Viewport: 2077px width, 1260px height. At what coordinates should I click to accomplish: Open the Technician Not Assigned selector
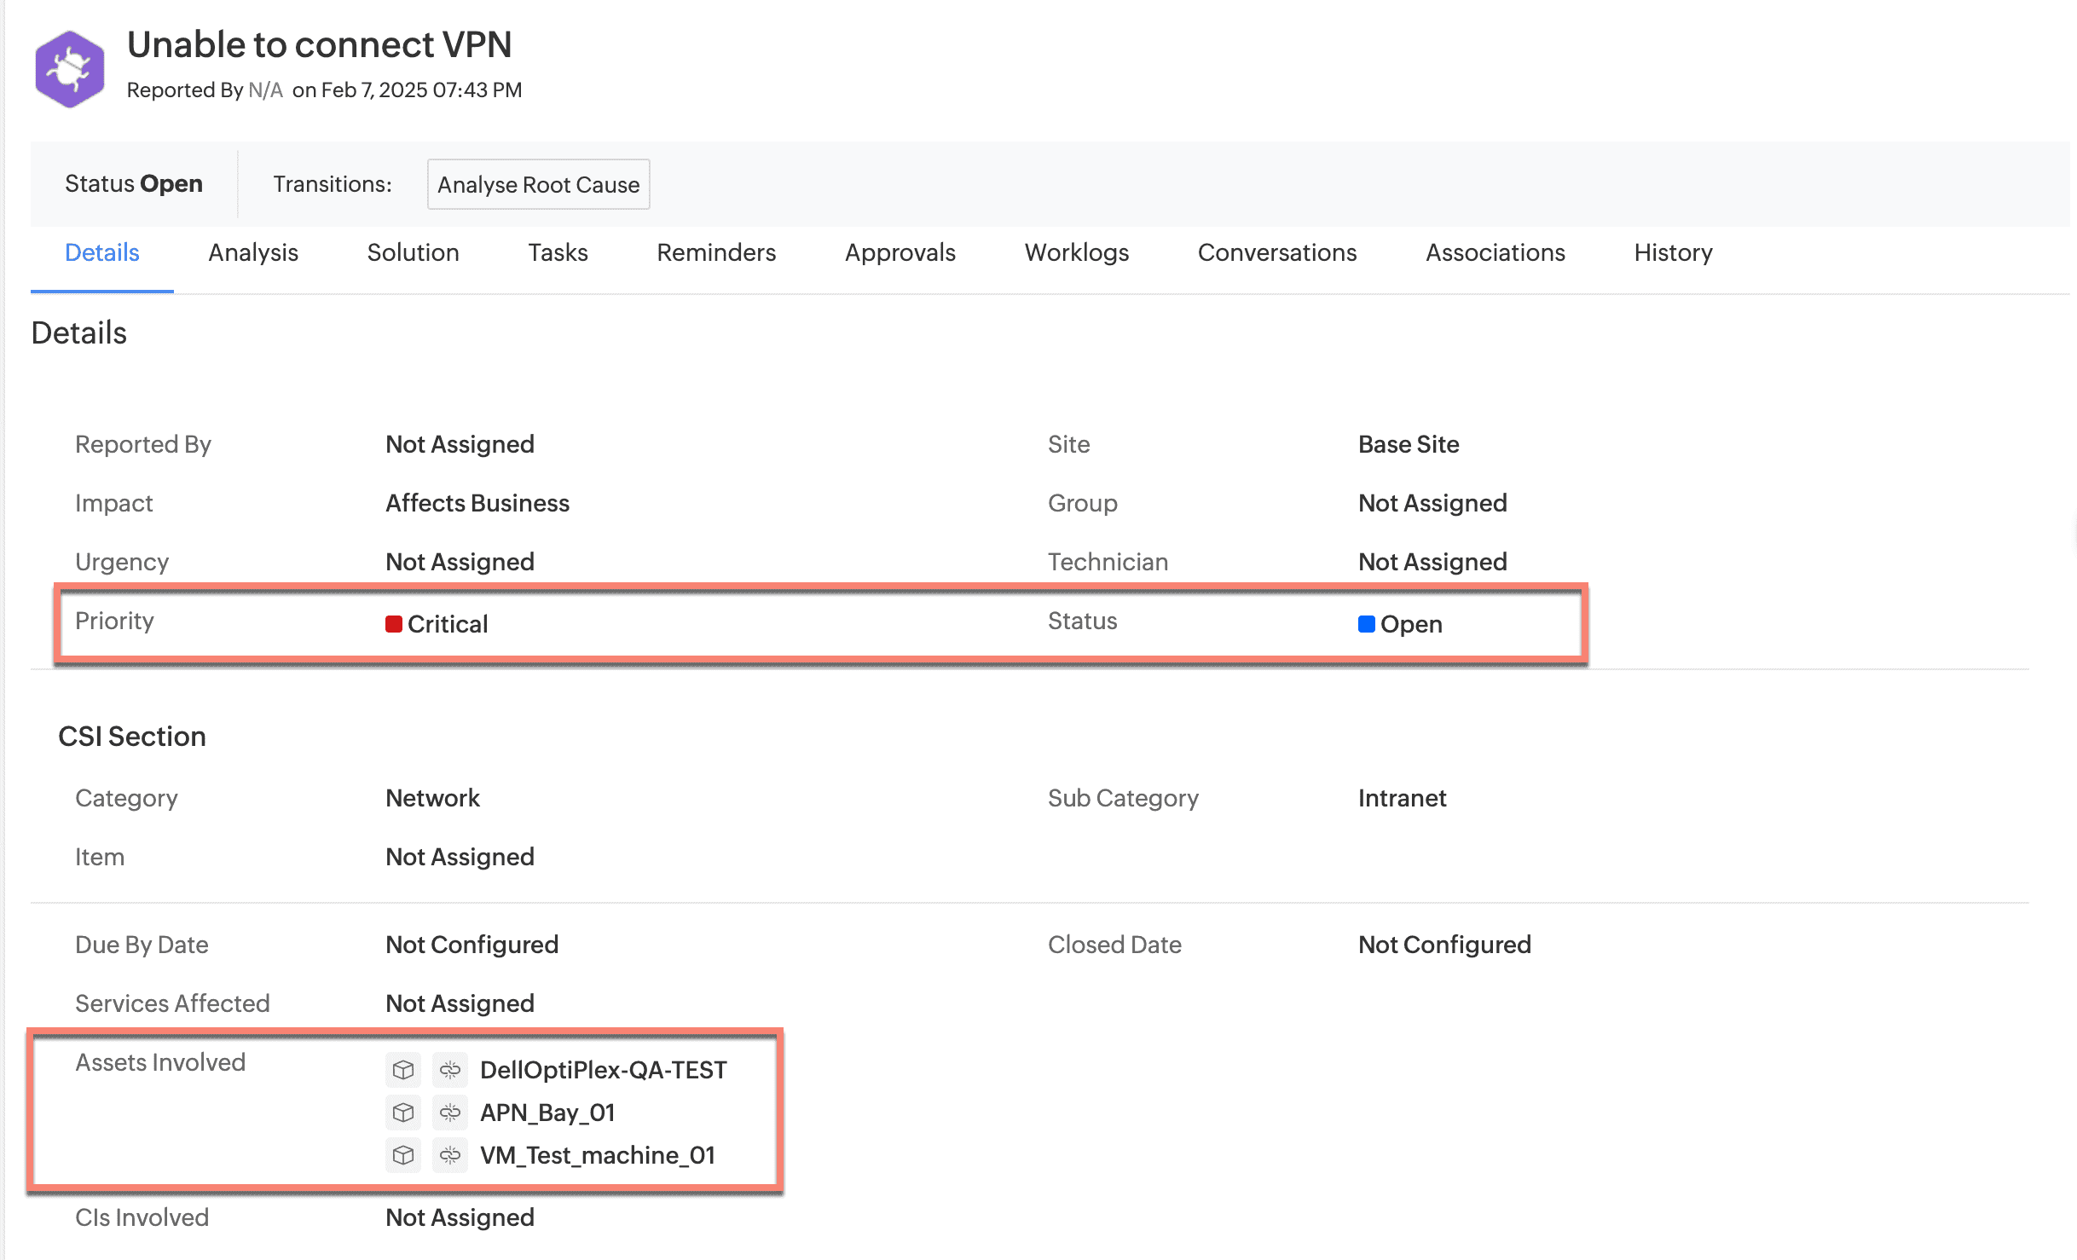coord(1432,561)
